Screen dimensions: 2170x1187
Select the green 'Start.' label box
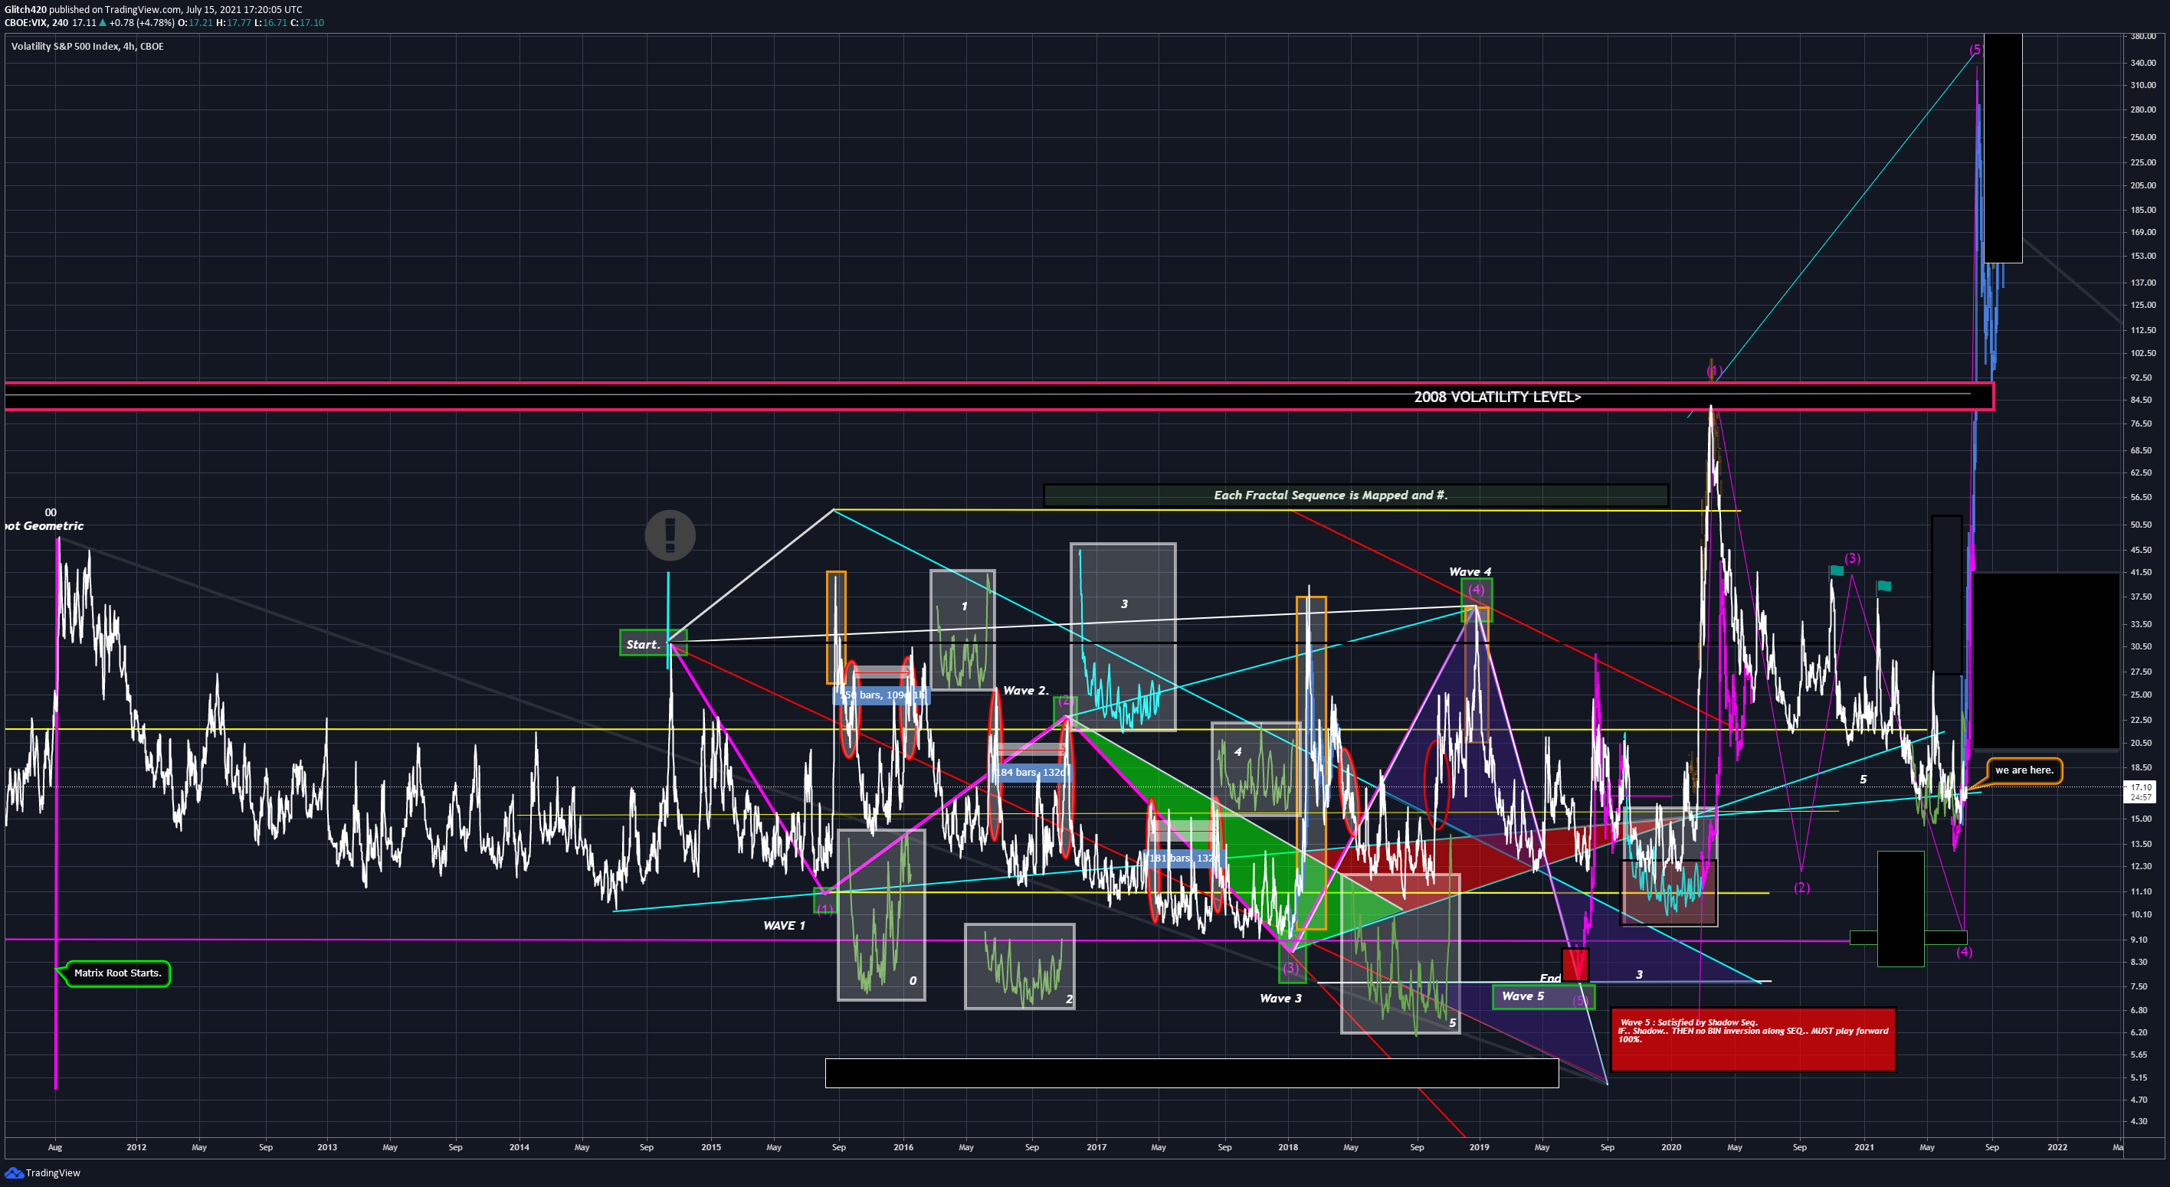pos(653,643)
